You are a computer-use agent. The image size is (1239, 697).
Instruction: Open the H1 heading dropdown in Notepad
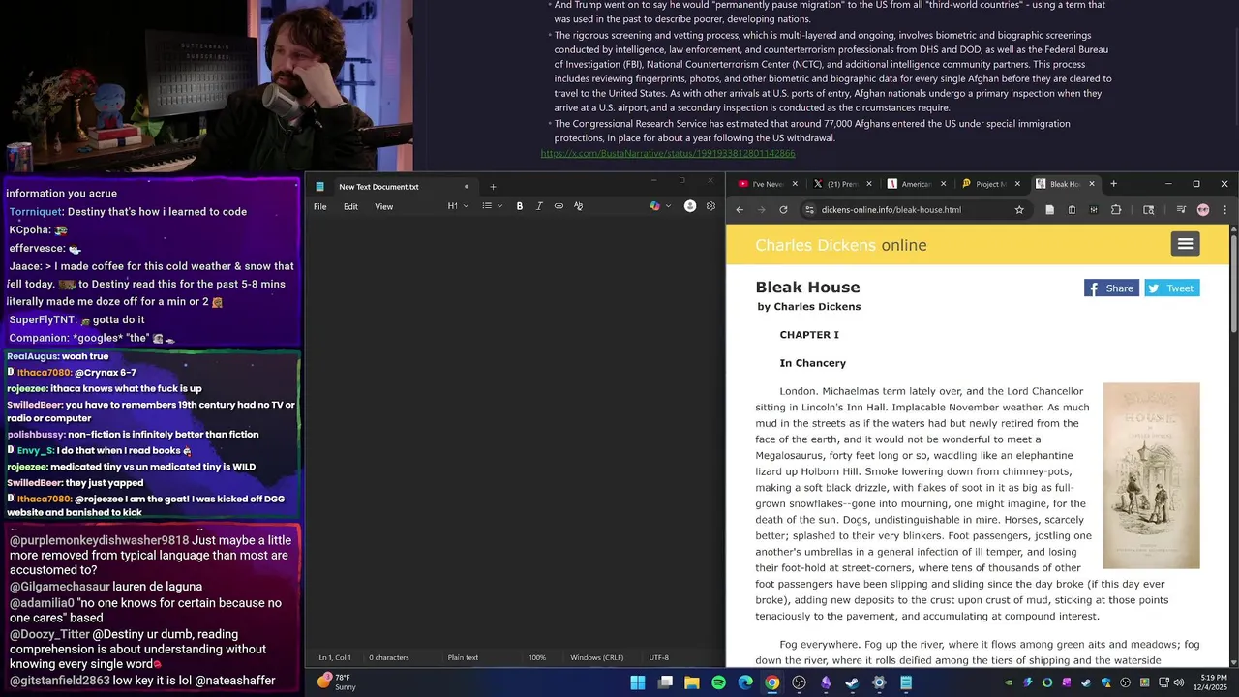tap(458, 206)
